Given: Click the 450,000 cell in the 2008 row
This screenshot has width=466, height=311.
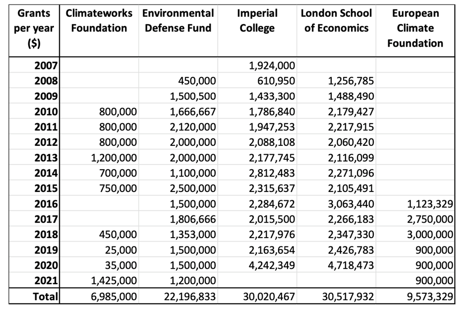Looking at the screenshot, I should point(197,81).
